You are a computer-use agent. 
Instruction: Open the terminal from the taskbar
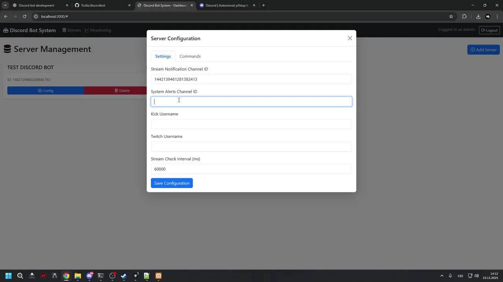101,276
